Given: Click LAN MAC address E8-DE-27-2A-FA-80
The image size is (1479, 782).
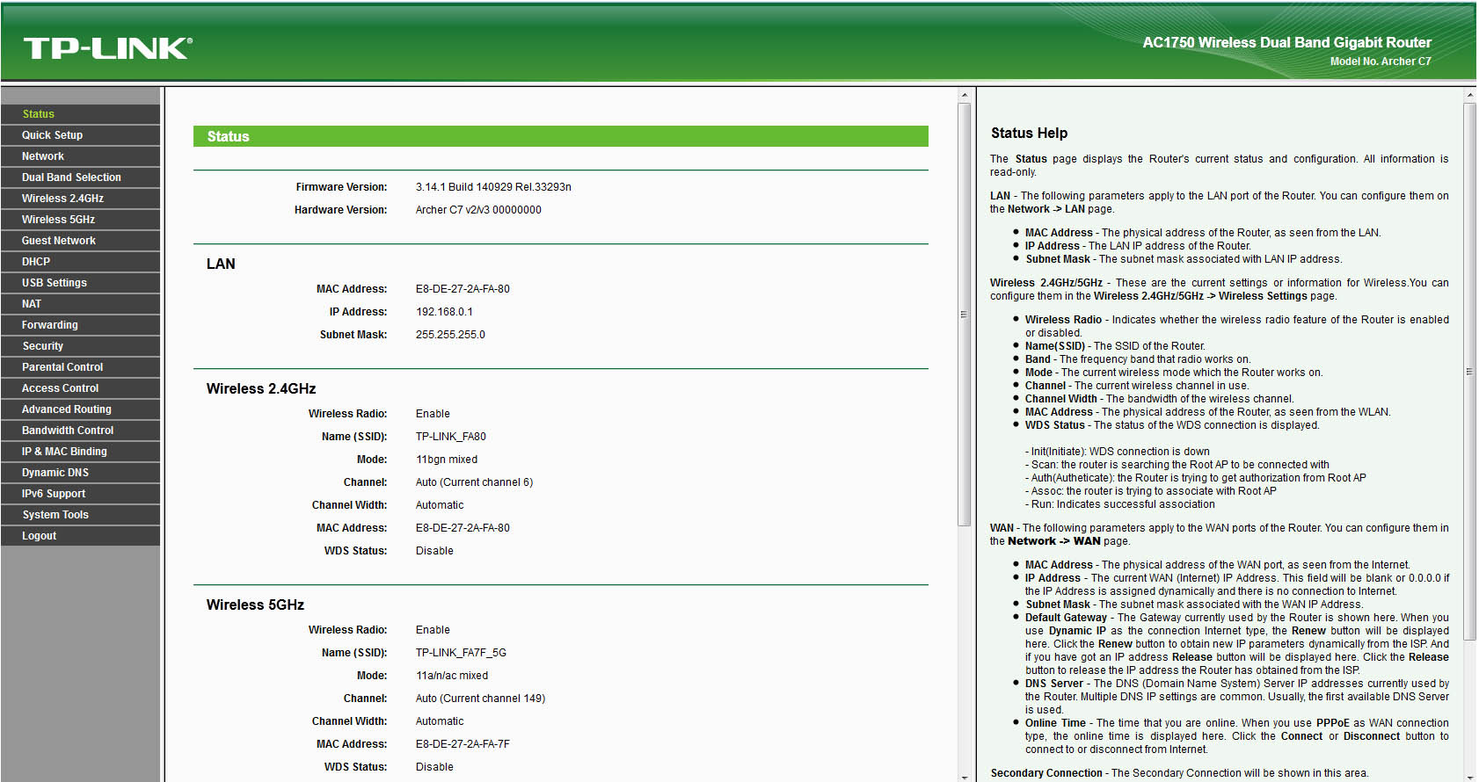Looking at the screenshot, I should coord(463,289).
